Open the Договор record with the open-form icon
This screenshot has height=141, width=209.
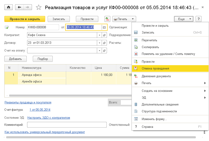click(x=104, y=43)
